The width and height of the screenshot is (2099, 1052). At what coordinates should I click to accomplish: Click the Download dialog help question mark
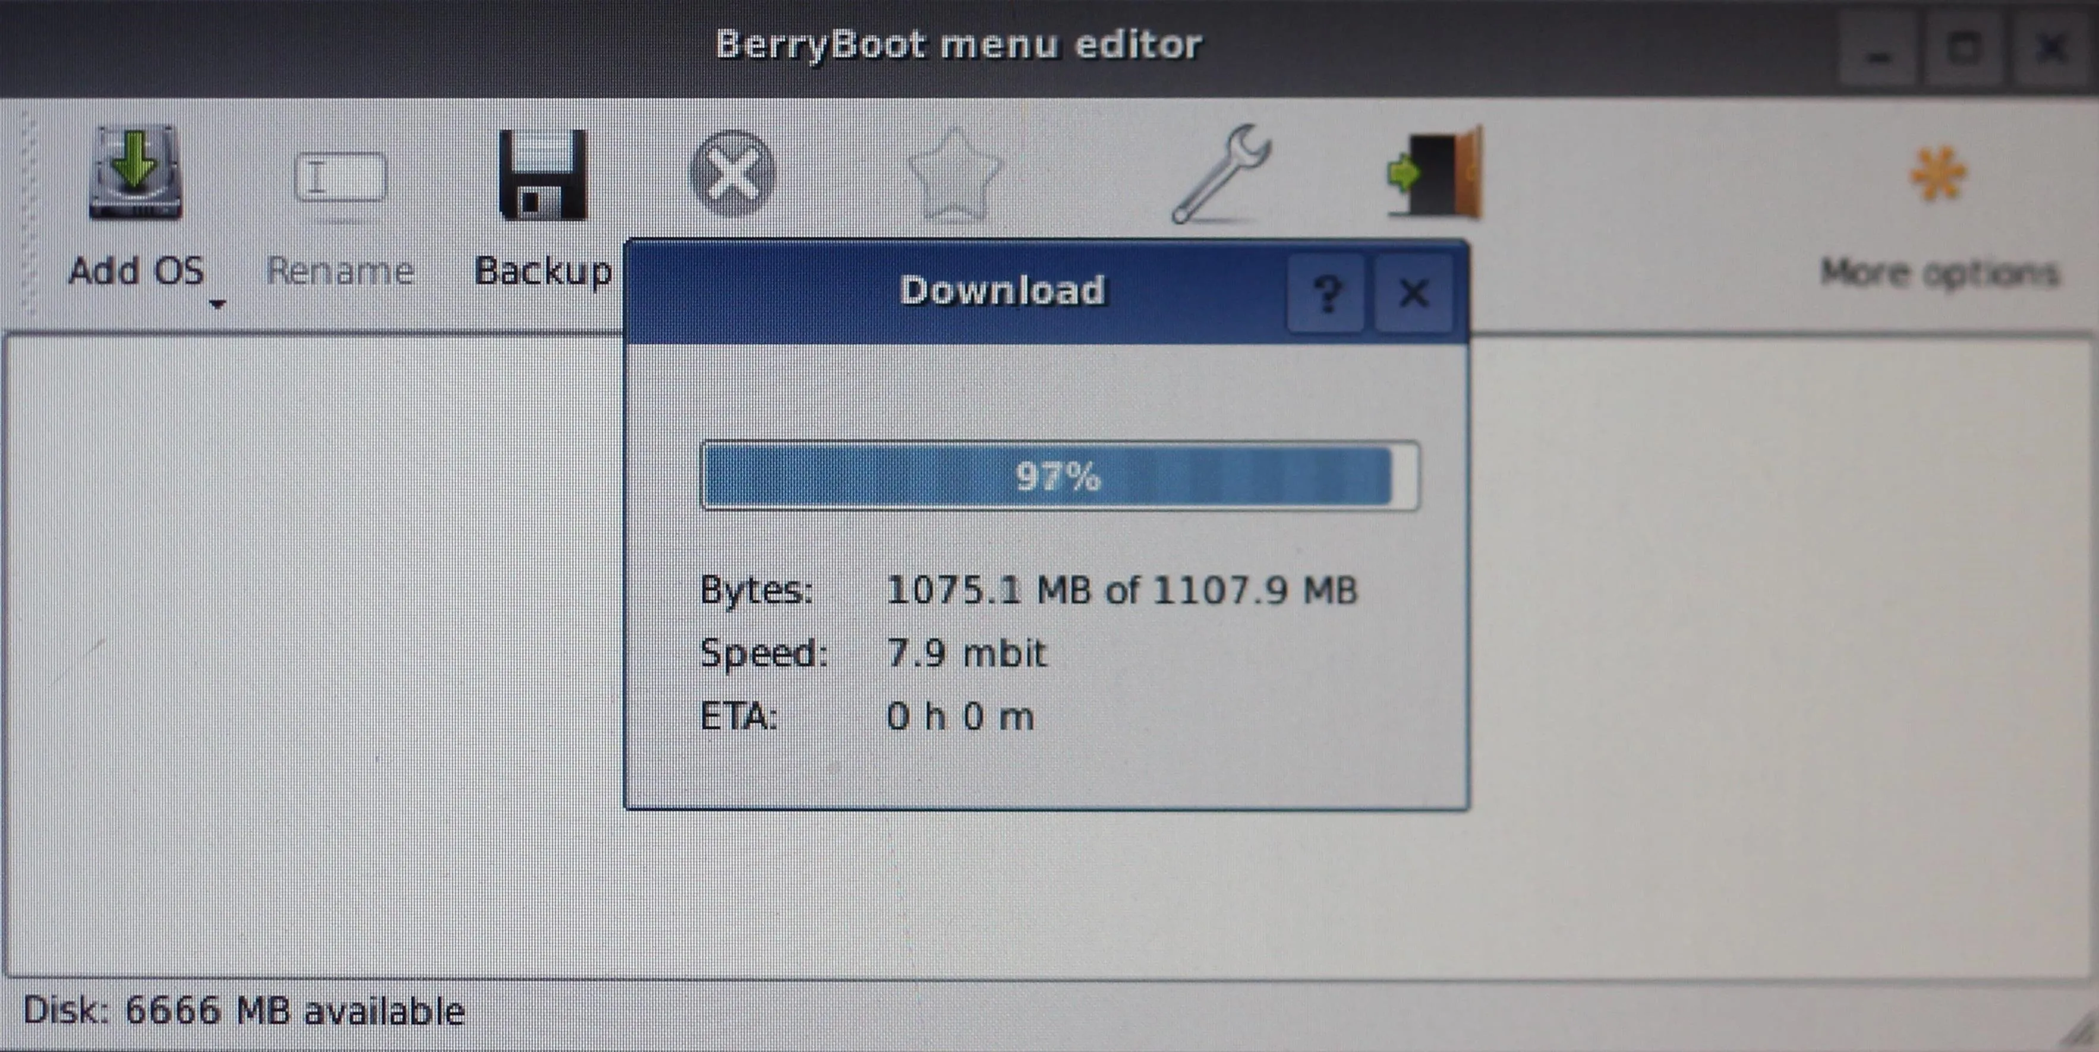point(1326,293)
